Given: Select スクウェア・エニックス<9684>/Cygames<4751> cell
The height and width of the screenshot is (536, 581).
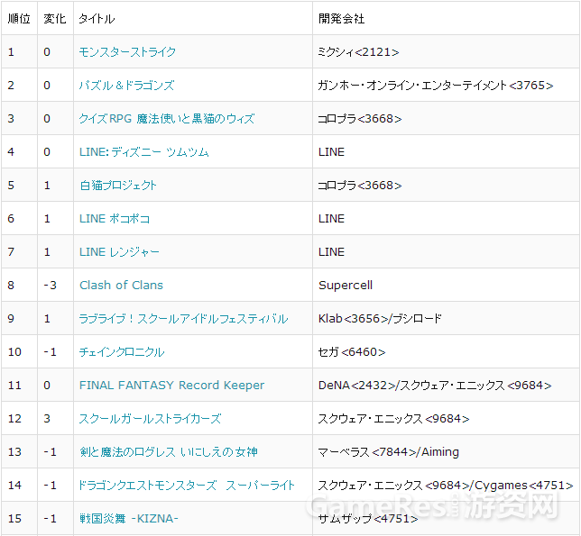Looking at the screenshot, I should point(446,485).
